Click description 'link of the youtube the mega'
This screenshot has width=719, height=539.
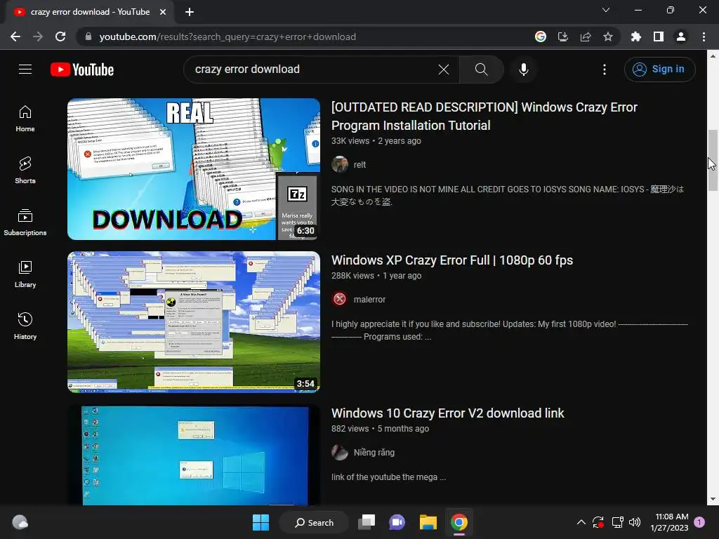(389, 477)
